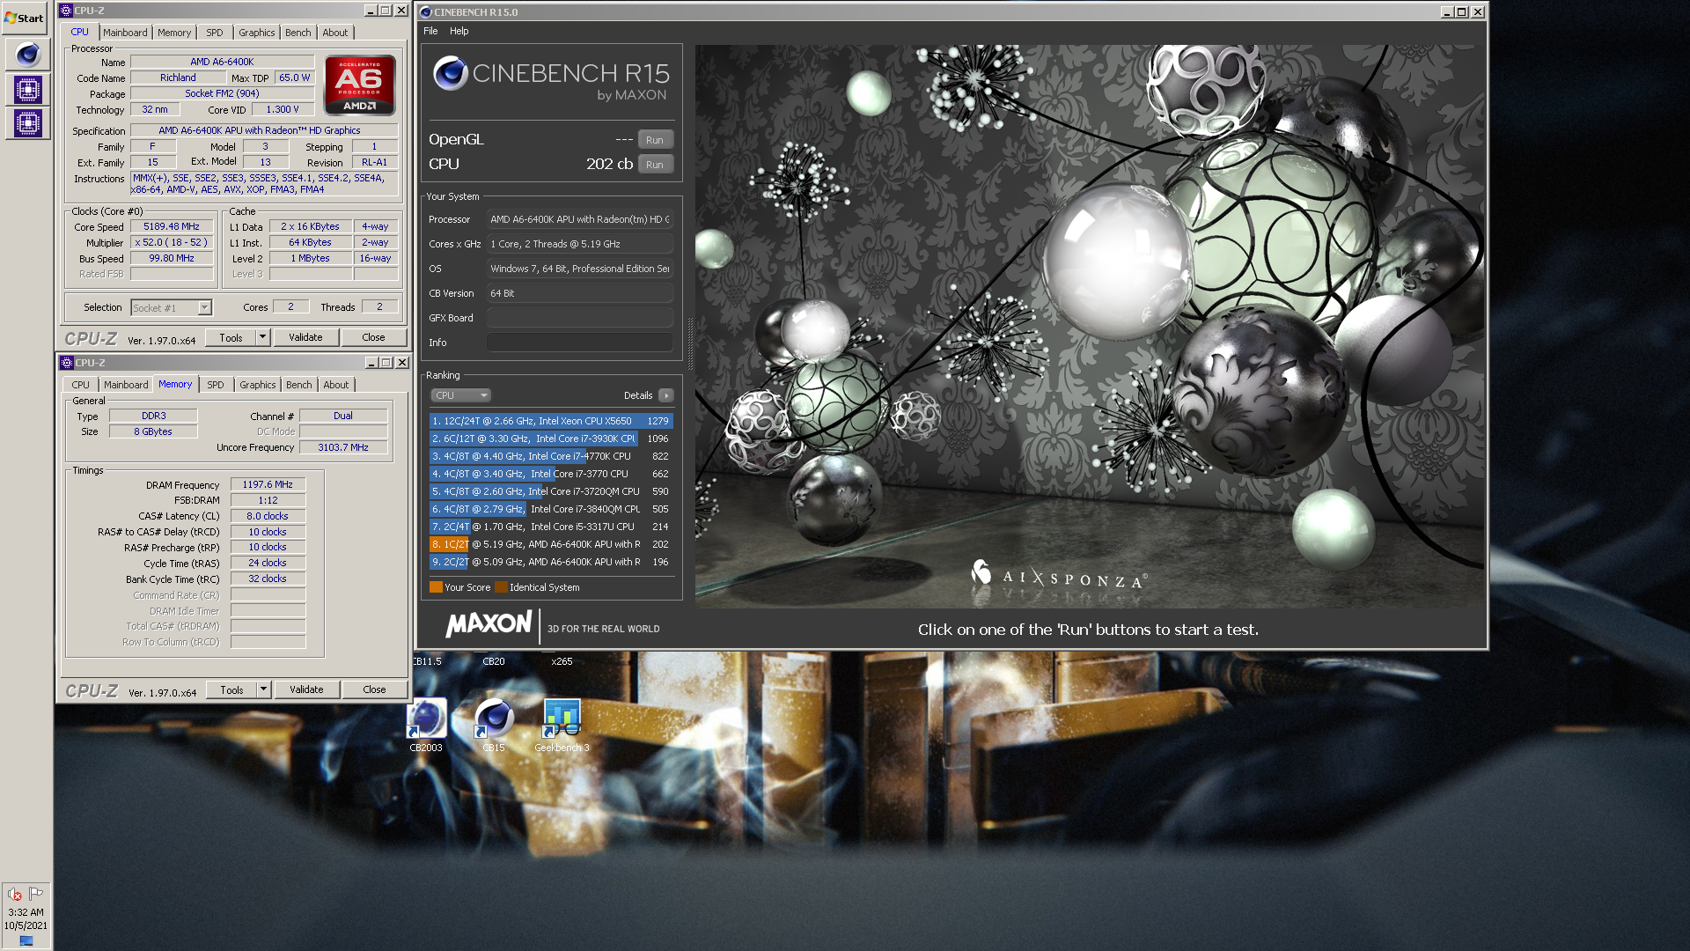Click the Cinebench R15 title bar logo icon
Screen dimensions: 1690x951
[426, 12]
